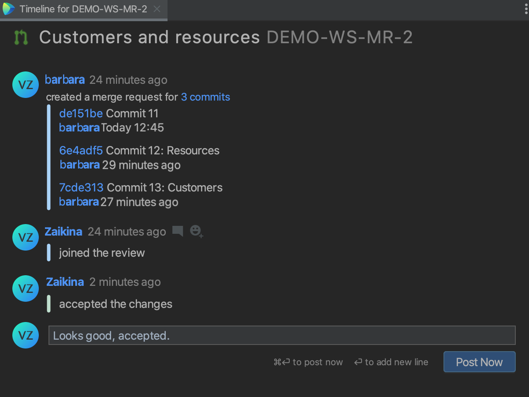
Task: Close the Timeline for DEMO-WS-MR-2 tab
Action: click(x=157, y=9)
